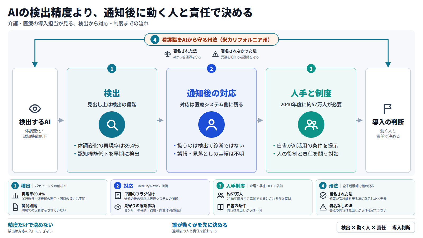
Task: Click the text 白書がAI活用の条件を提示
Action: 307,146
